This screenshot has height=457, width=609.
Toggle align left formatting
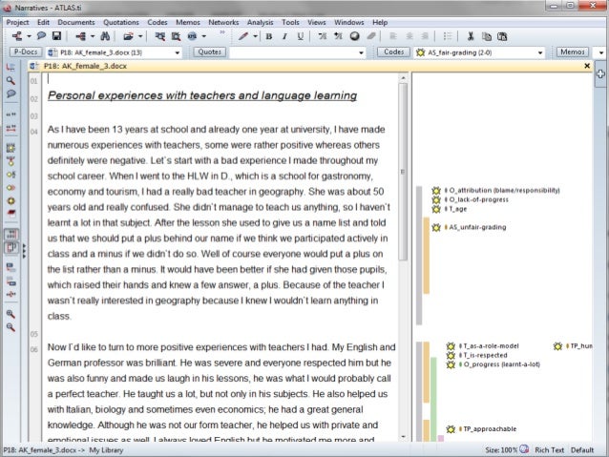pyautogui.click(x=393, y=36)
